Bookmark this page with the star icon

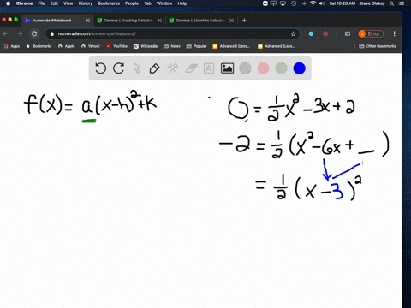(x=293, y=33)
